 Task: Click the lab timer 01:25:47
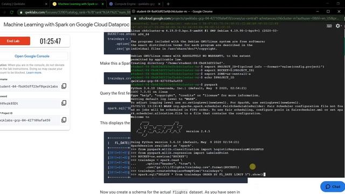pyautogui.click(x=50, y=41)
